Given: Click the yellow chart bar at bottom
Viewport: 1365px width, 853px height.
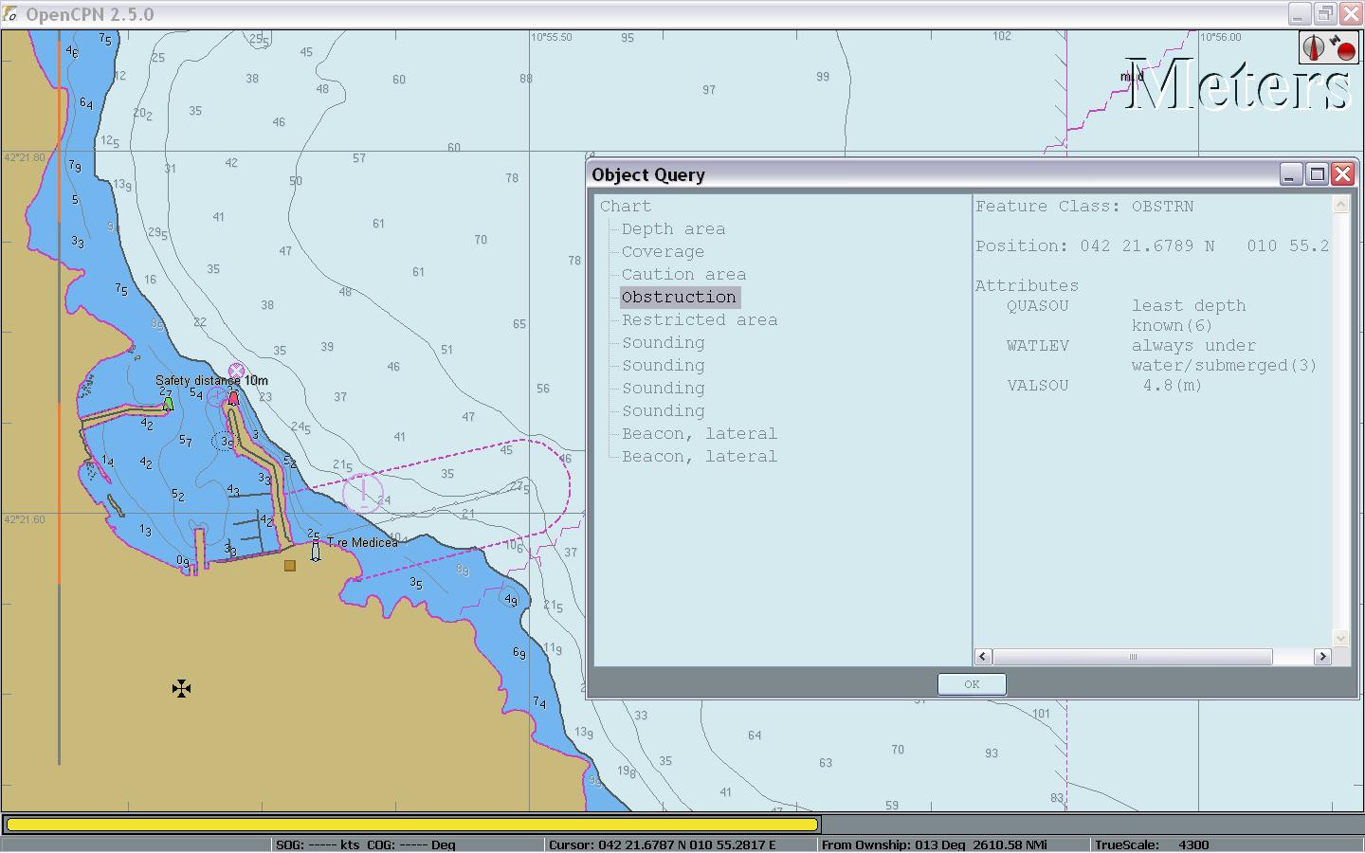Looking at the screenshot, I should click(411, 825).
